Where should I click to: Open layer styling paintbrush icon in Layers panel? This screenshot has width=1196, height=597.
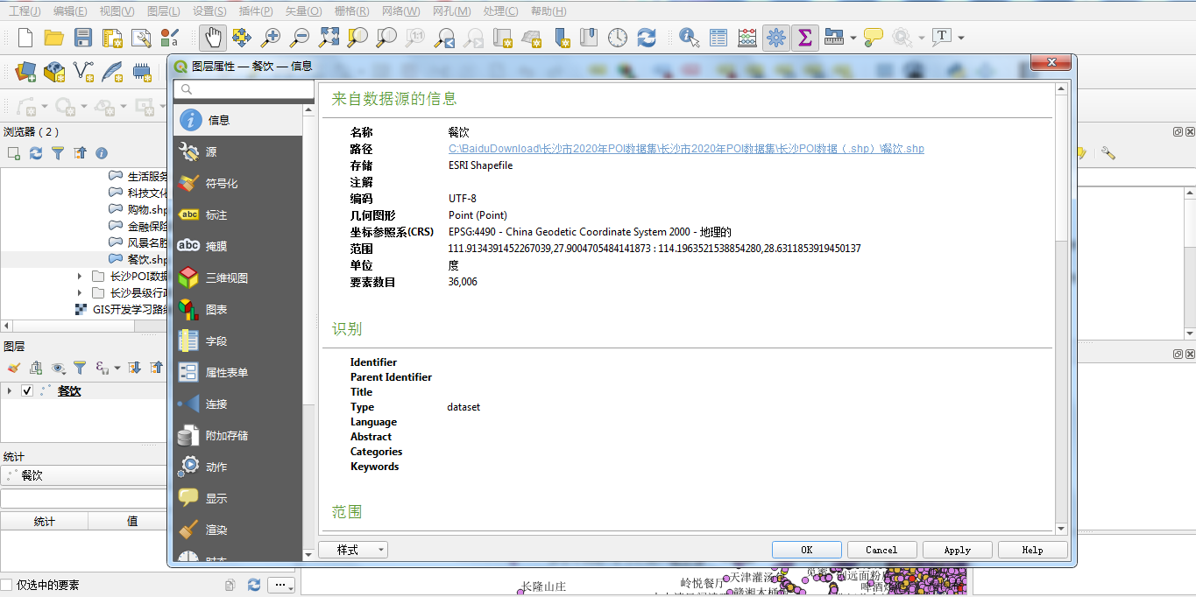click(14, 368)
